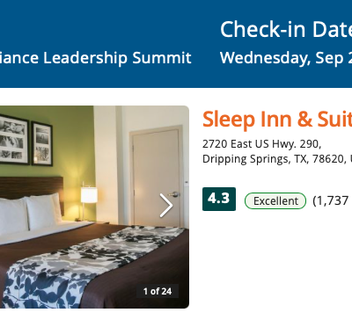The height and width of the screenshot is (320, 352).
Task: Click the door handle in the room photo
Action: pyautogui.click(x=174, y=194)
